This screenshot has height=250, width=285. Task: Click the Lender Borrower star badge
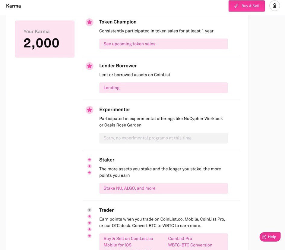(90, 66)
